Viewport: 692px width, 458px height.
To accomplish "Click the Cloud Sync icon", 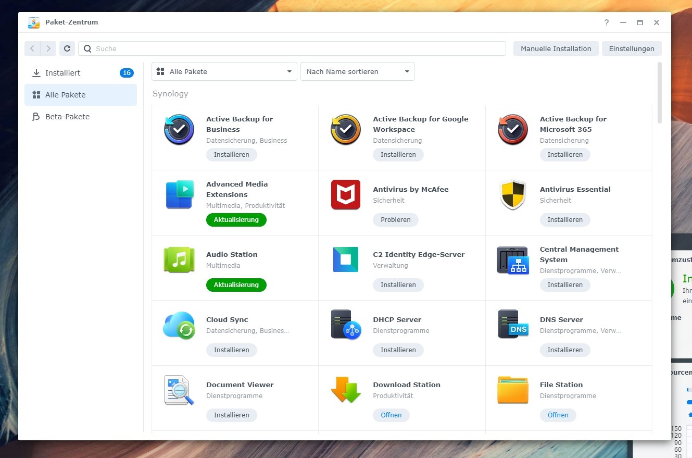I will [x=179, y=325].
